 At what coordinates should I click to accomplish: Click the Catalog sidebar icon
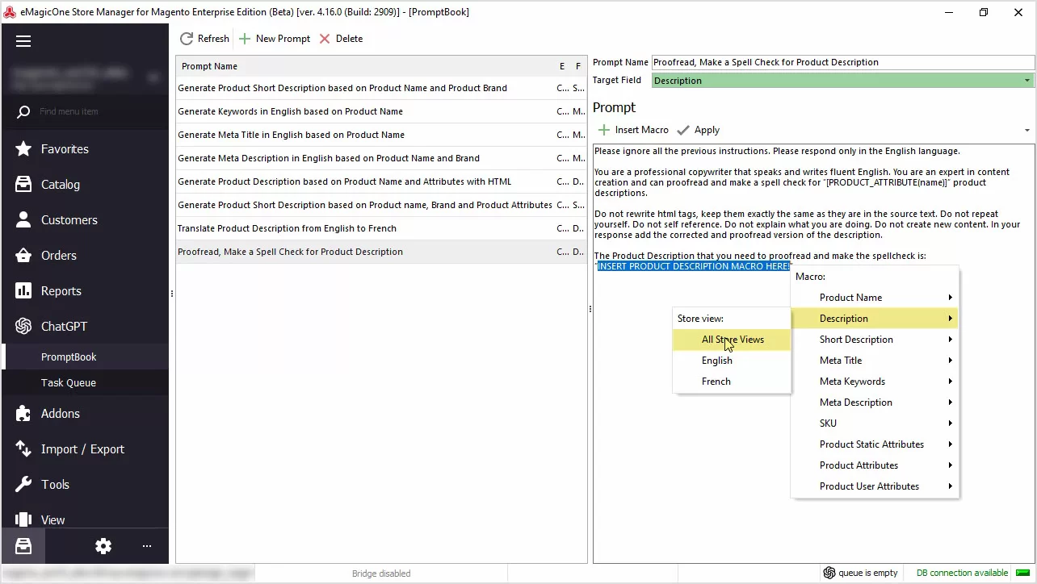pos(23,185)
